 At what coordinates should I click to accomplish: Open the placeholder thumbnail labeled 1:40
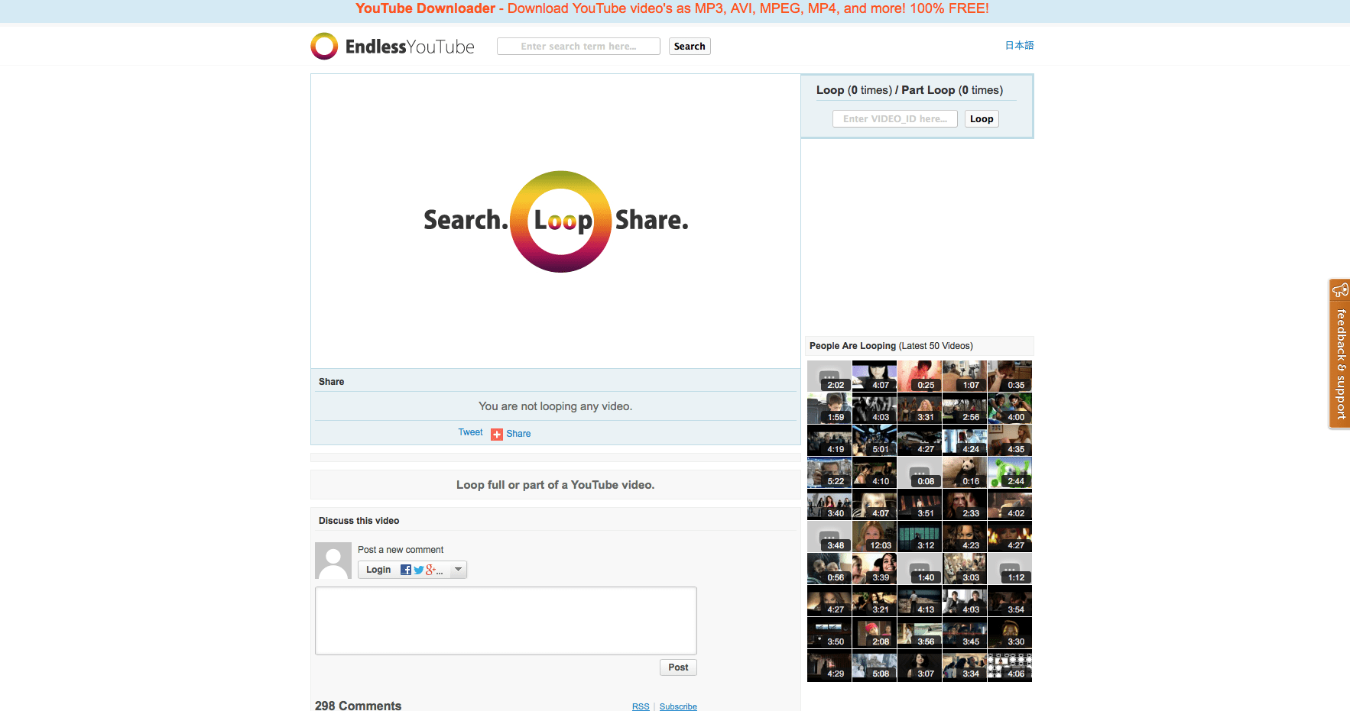[x=920, y=568]
